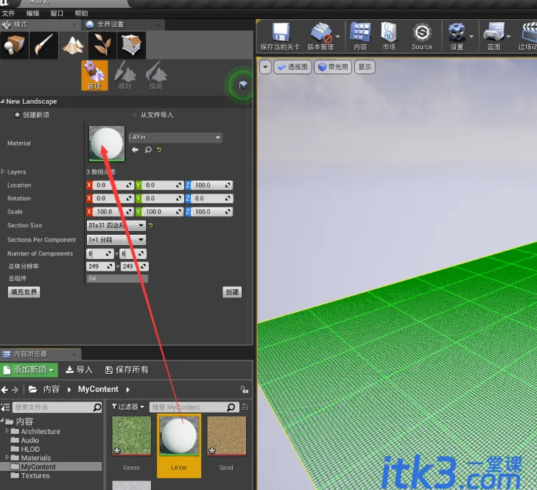
Task: Expand the Layers array row
Action: click(3, 171)
